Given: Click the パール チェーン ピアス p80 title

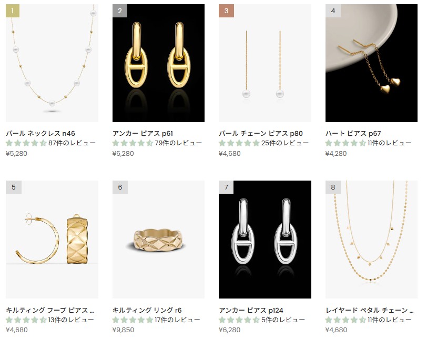Looking at the screenshot, I should coord(261,133).
